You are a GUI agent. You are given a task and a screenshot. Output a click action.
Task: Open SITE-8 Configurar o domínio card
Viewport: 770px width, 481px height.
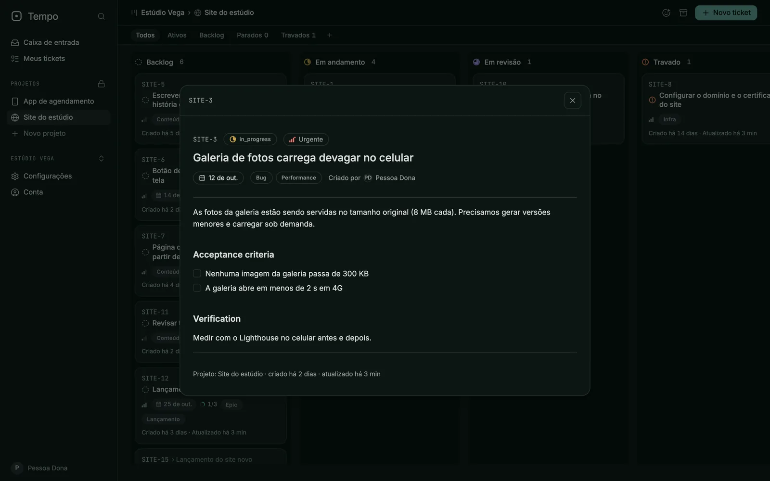point(706,109)
